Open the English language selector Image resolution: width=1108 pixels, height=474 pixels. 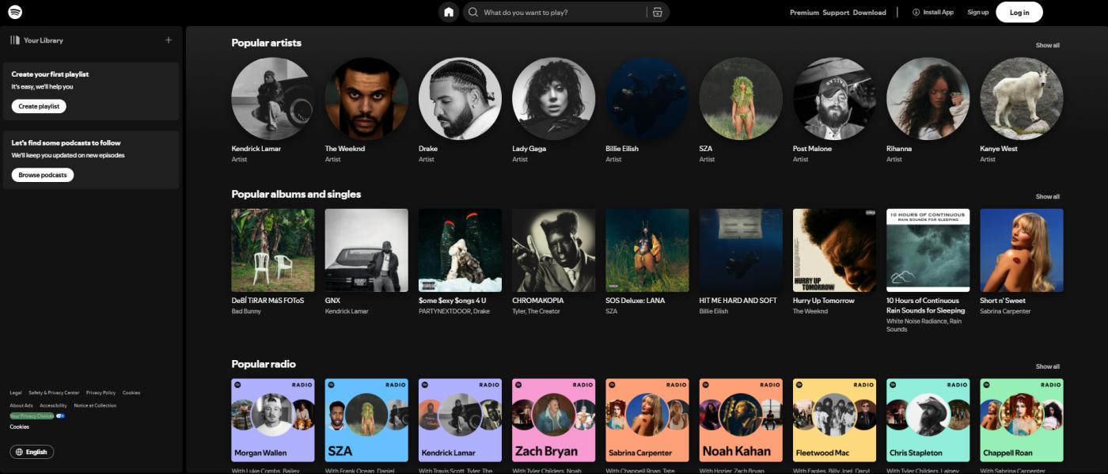tap(32, 452)
